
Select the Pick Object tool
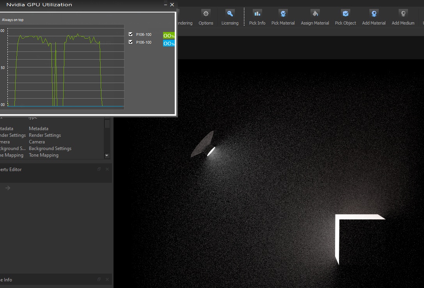click(x=345, y=17)
